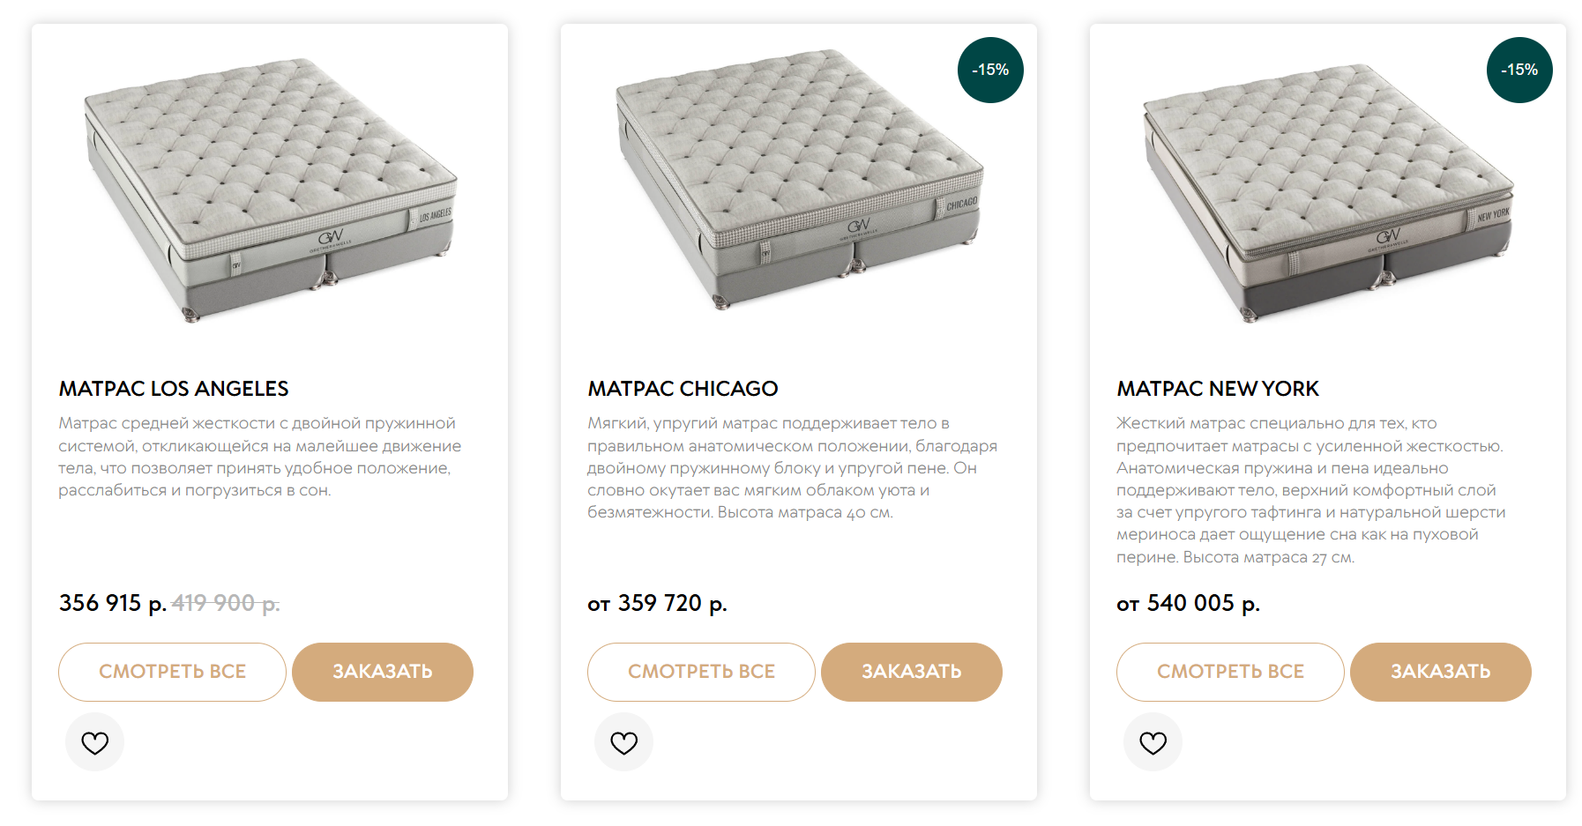Click the crossed-out 419 900 р. price
Viewport: 1582px width, 826px height.
point(226,603)
